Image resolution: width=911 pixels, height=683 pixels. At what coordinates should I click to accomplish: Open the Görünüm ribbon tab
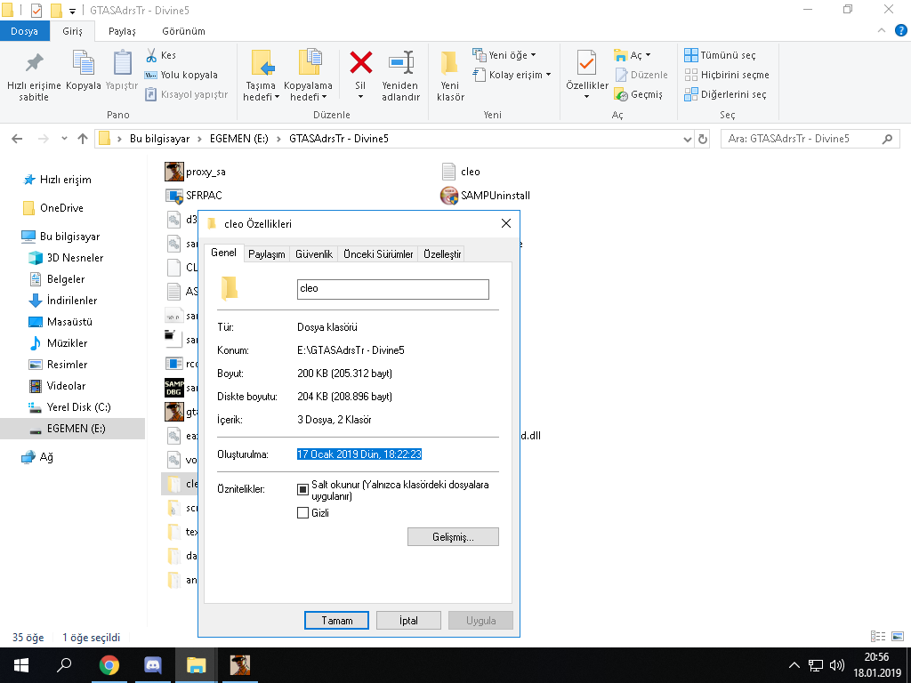pos(183,31)
